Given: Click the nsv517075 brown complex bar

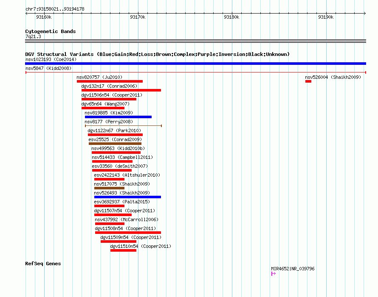Looking at the screenshot, I should tap(110, 188).
